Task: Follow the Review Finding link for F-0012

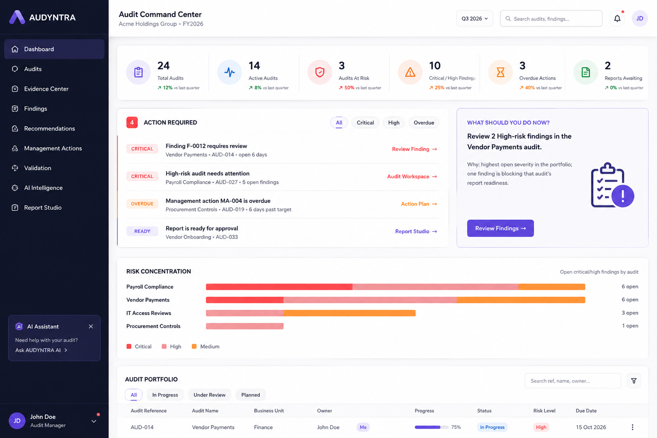Action: coord(414,149)
